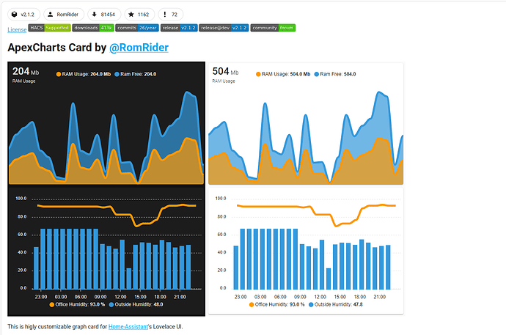The image size is (506, 335).
Task: Open the community forum badge
Action: click(273, 28)
